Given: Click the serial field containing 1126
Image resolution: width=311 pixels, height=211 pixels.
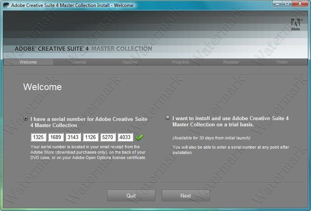Looking at the screenshot, I should tap(90, 137).
